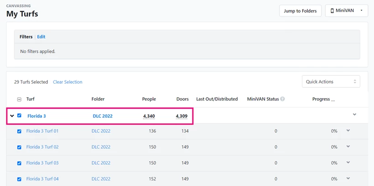Click the Turf column header

pos(30,99)
